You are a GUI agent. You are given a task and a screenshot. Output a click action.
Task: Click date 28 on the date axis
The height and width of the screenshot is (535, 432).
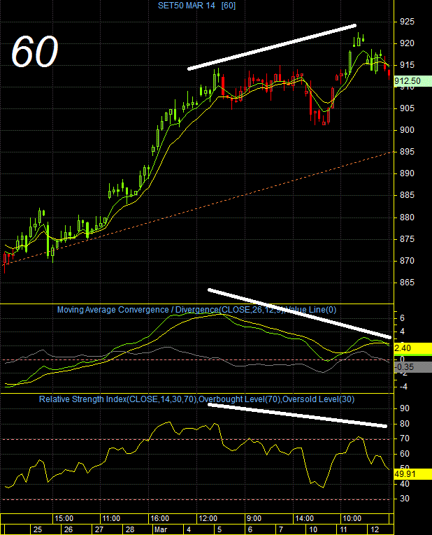(130, 529)
